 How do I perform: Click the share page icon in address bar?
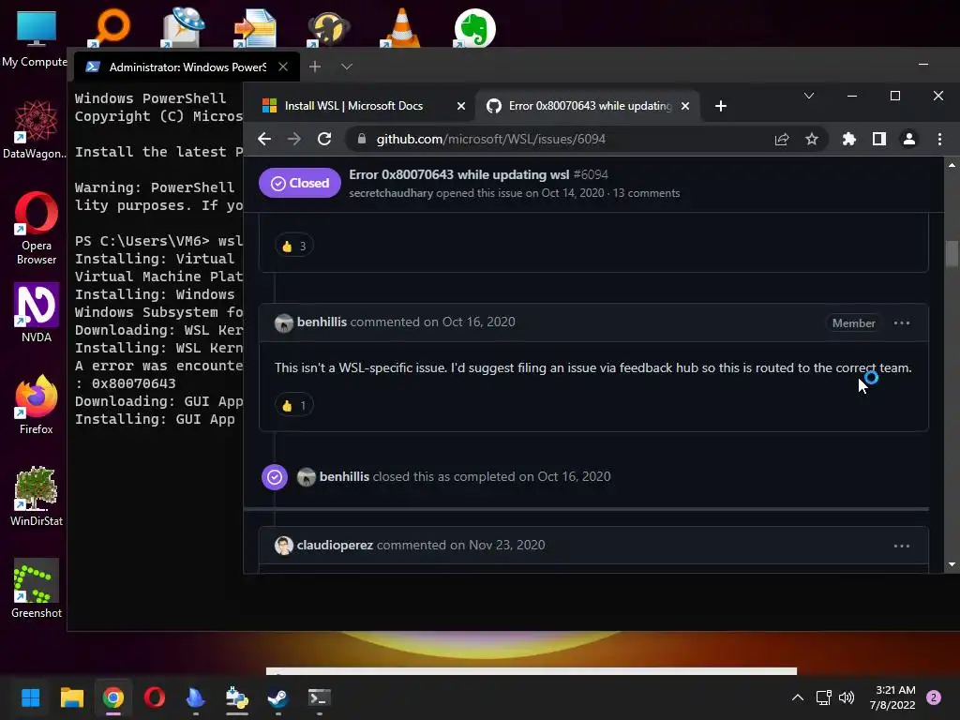782,140
